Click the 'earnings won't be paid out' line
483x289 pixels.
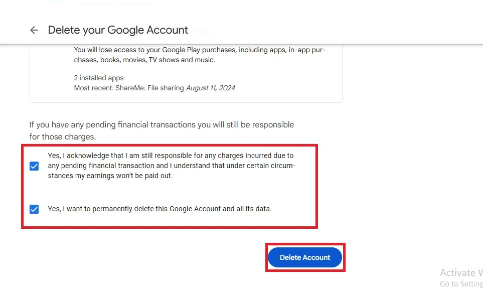pyautogui.click(x=110, y=176)
